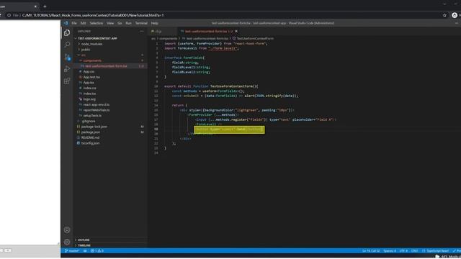Open the Selection menu
The height and width of the screenshot is (259, 461).
pos(97,23)
